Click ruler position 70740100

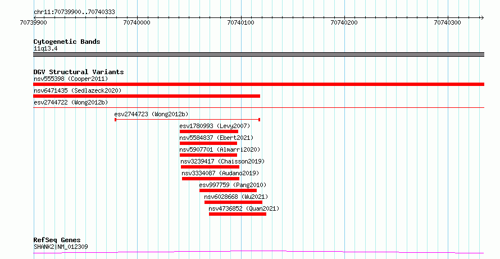[240, 22]
